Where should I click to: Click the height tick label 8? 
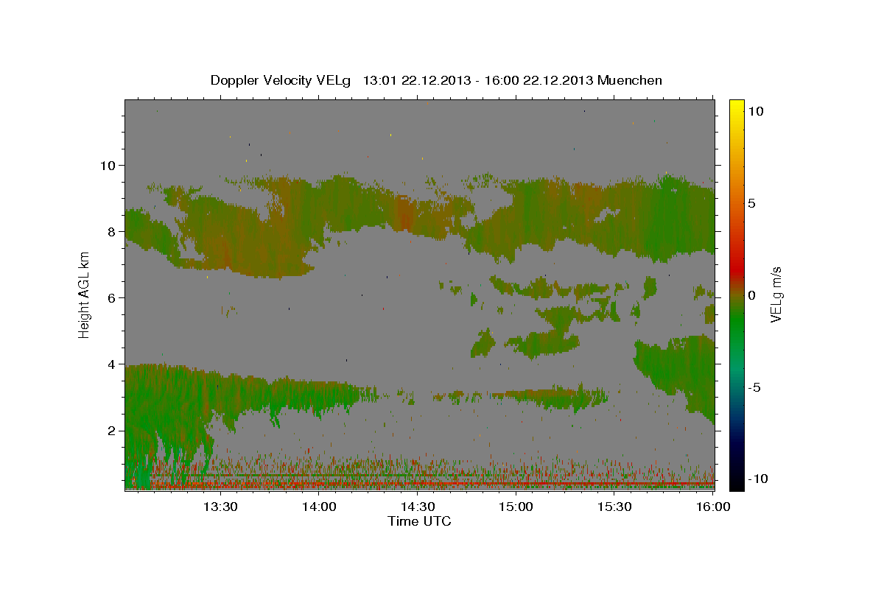click(x=111, y=231)
